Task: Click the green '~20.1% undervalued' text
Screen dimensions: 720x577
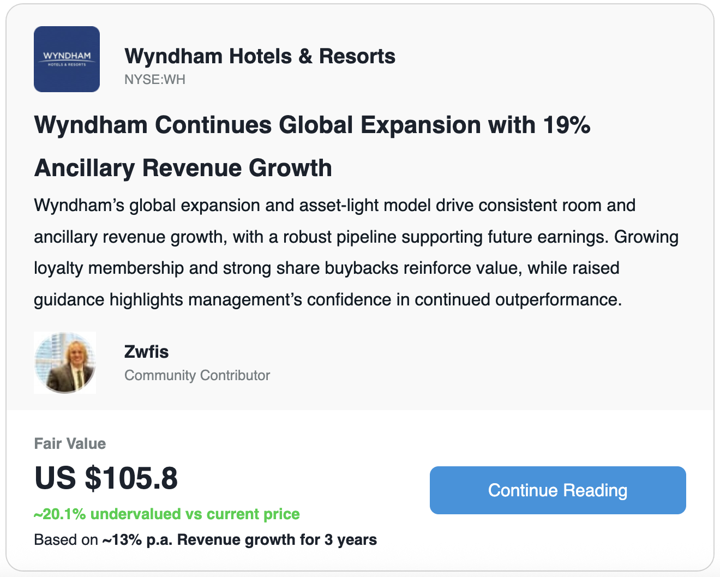Action: tap(166, 514)
